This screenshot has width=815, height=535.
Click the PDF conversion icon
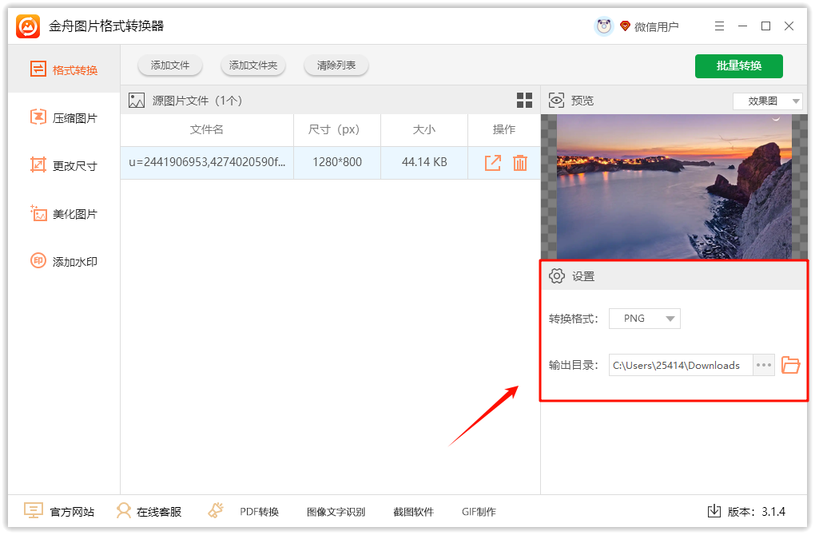point(216,510)
